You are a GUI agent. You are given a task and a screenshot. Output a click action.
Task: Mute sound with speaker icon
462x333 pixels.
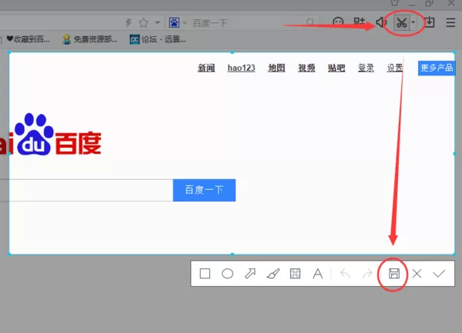tap(381, 22)
